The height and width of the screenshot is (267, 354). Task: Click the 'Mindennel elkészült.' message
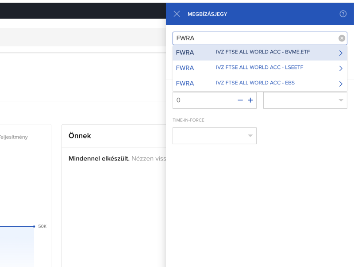(99, 159)
